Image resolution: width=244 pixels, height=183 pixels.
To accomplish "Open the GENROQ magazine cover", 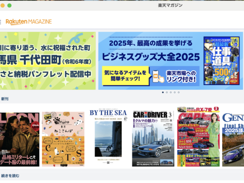I will click(233, 139).
